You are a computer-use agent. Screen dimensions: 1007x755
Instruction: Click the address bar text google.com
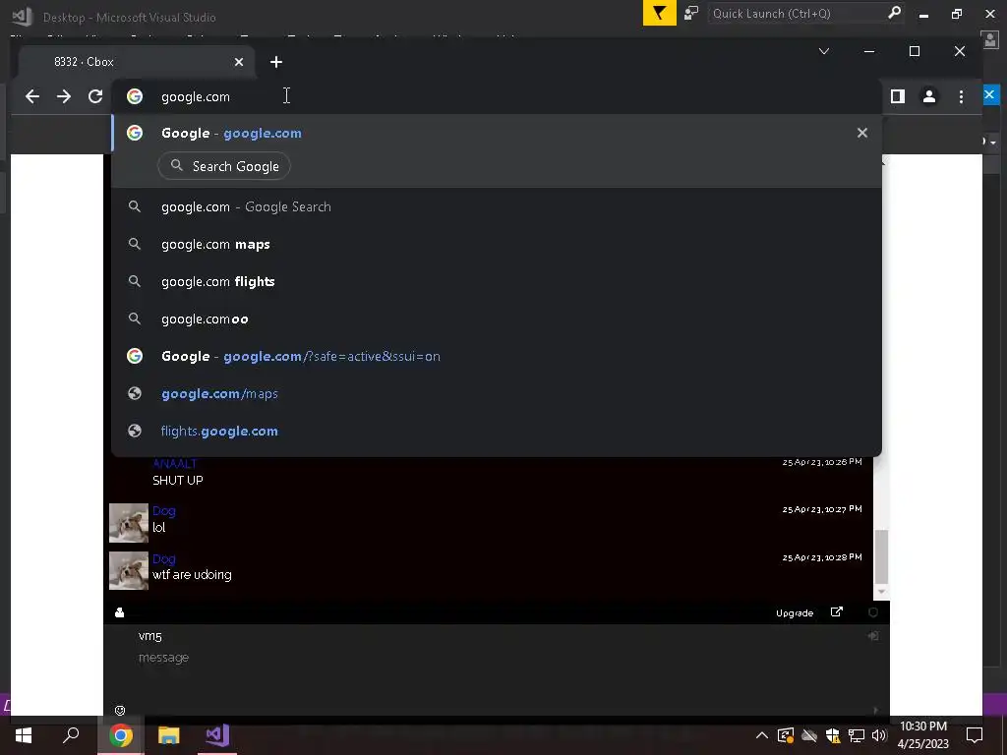[x=196, y=97]
